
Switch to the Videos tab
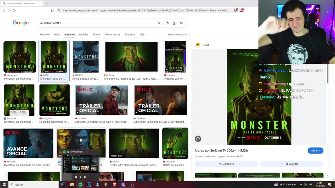[x=96, y=34]
